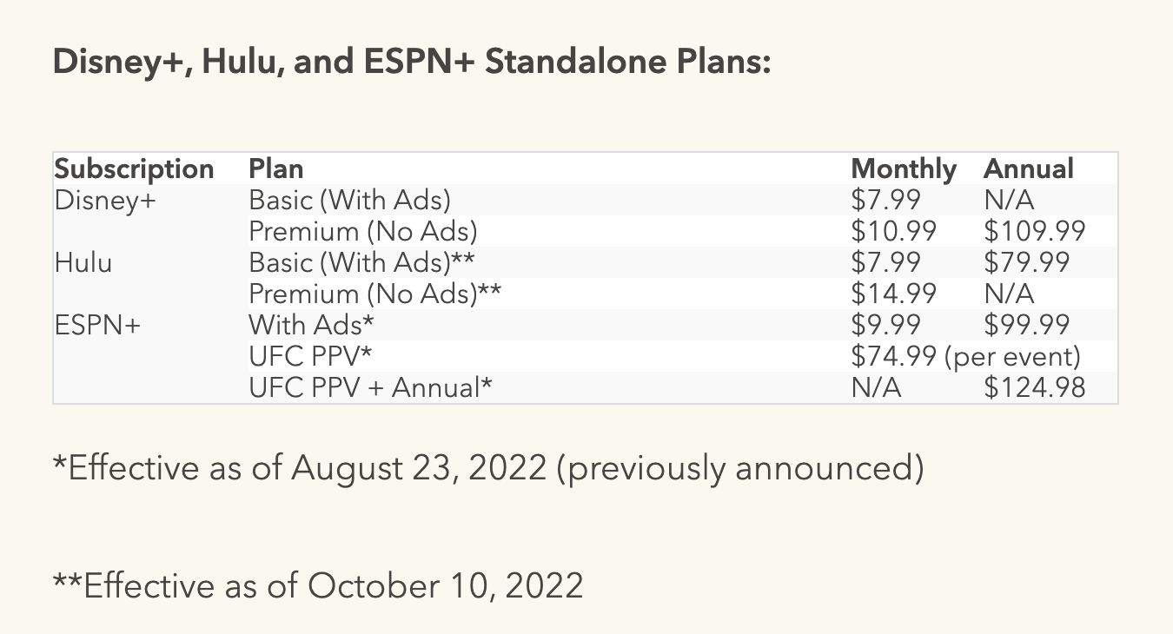Click the Monthly column header
The width and height of the screenshot is (1173, 634).
click(904, 168)
